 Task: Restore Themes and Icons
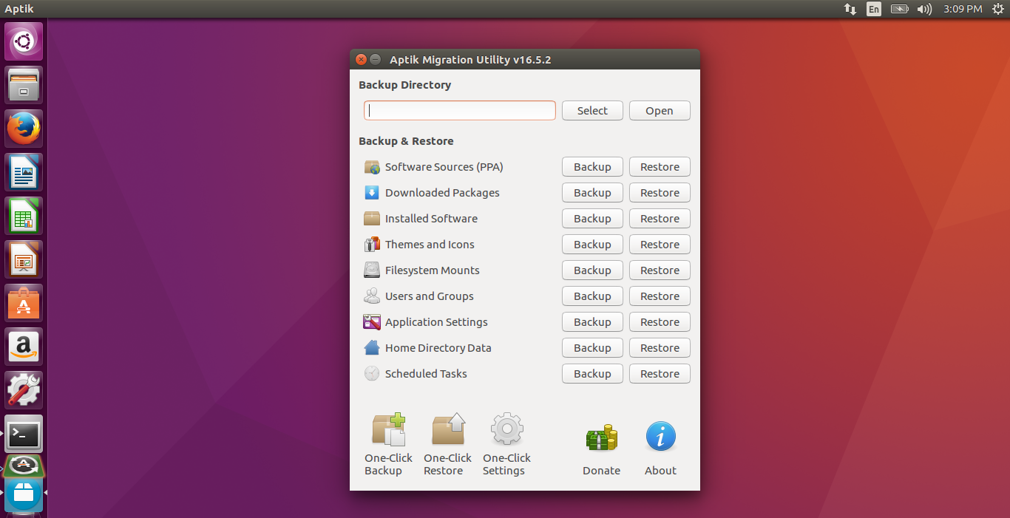click(660, 245)
